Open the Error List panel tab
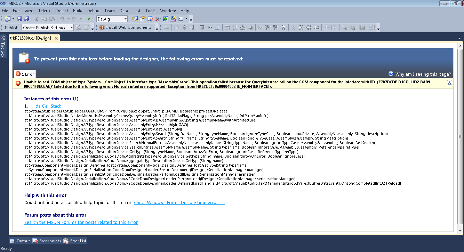Viewport: 464px width, 252px height. [75, 241]
